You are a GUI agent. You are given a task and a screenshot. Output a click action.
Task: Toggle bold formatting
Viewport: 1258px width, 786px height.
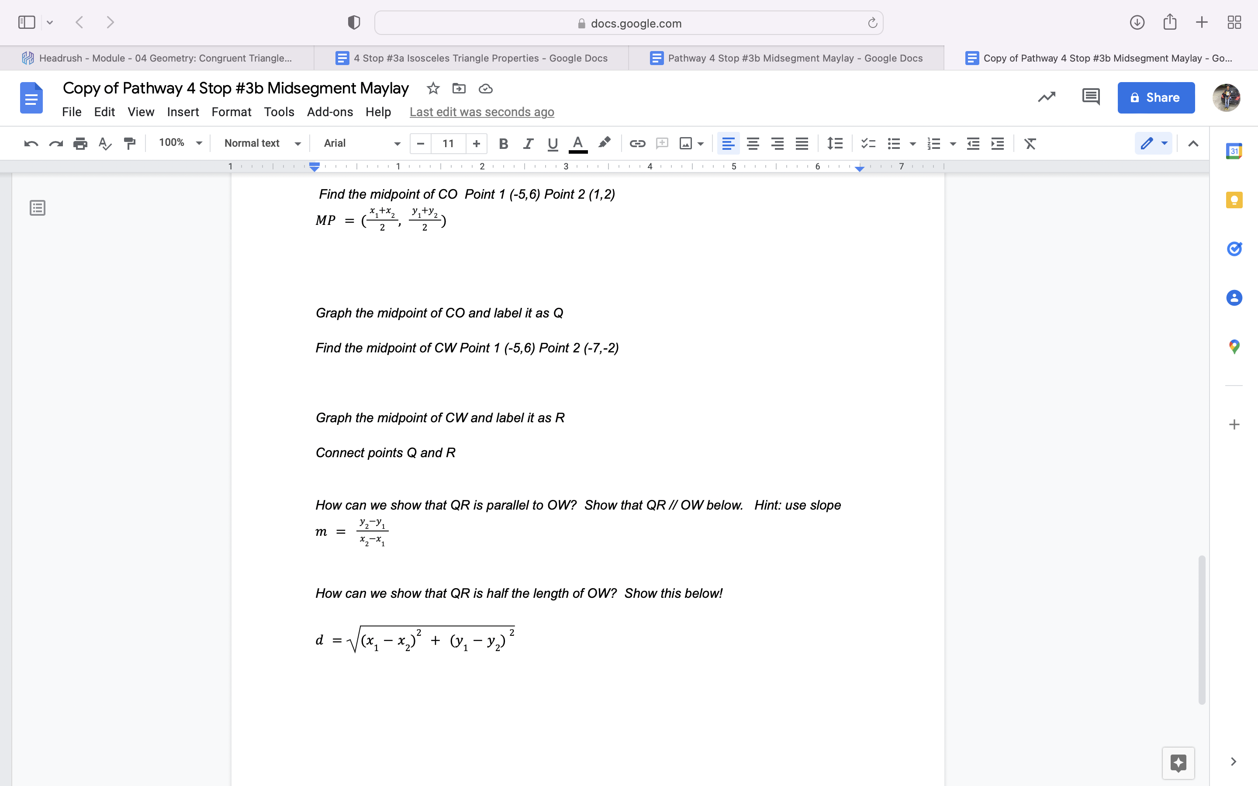502,144
